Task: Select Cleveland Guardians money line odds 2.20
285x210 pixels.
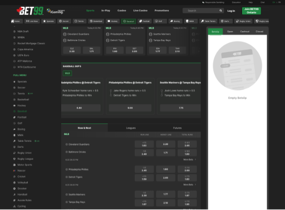Action: pyautogui.click(x=166, y=144)
